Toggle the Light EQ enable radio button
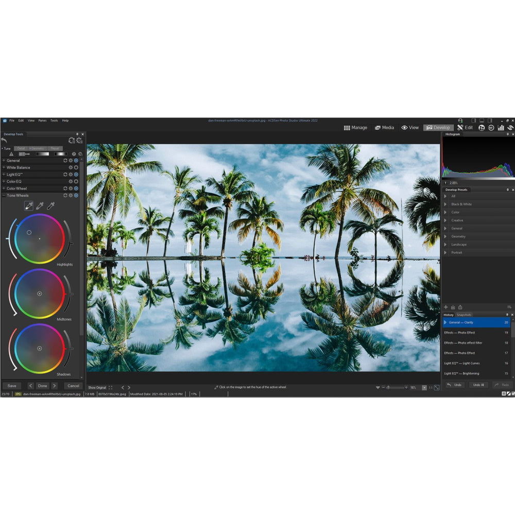 point(76,174)
